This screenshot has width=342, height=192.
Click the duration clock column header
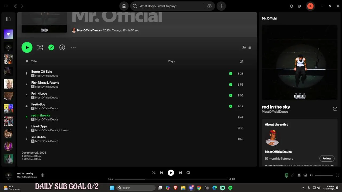pyautogui.click(x=241, y=61)
